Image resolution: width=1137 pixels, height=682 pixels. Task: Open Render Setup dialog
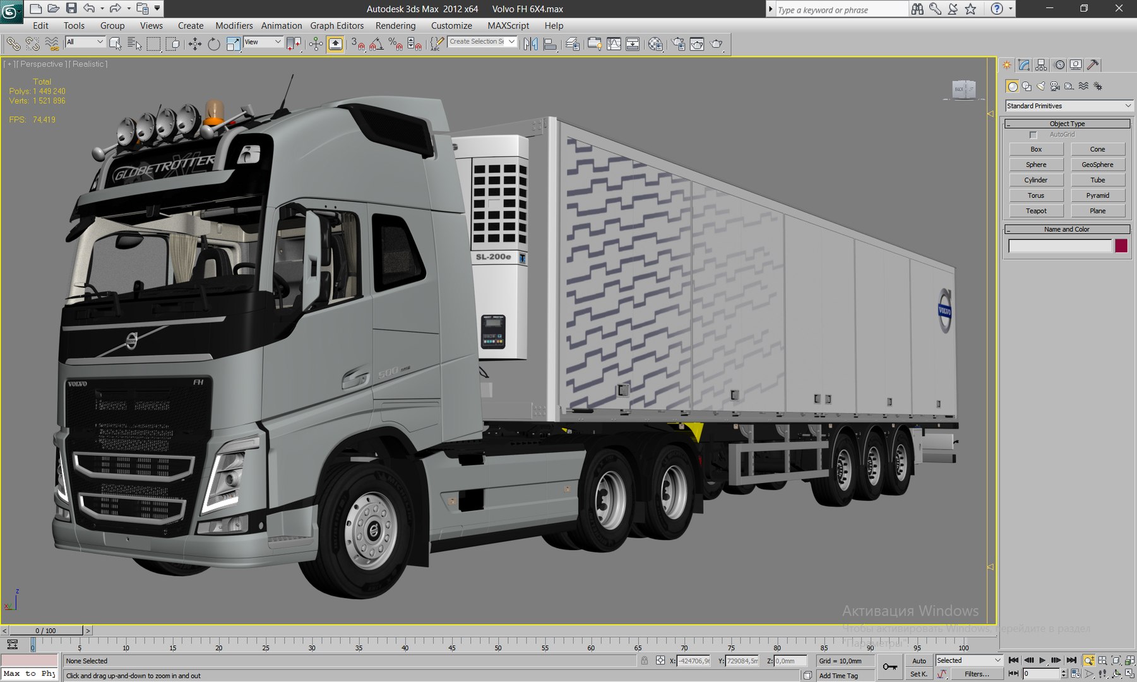click(x=678, y=44)
